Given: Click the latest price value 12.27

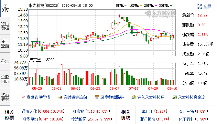Looking at the screenshot, I should [x=202, y=15].
